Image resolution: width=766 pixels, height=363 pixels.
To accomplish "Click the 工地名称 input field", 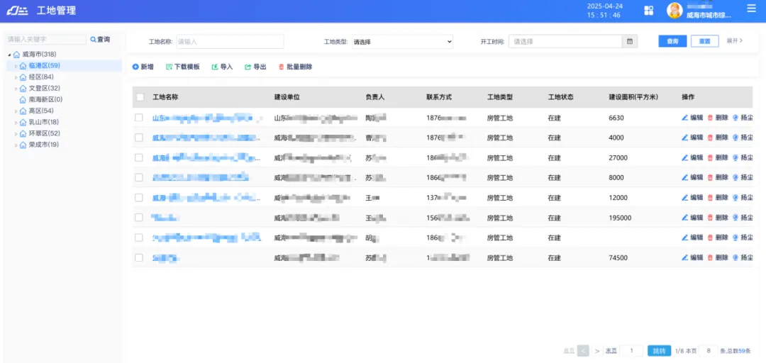I will coord(229,42).
